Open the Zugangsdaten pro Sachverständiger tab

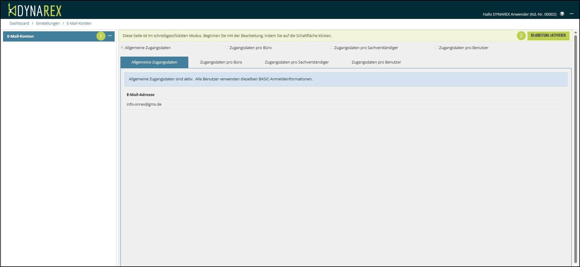pos(297,62)
